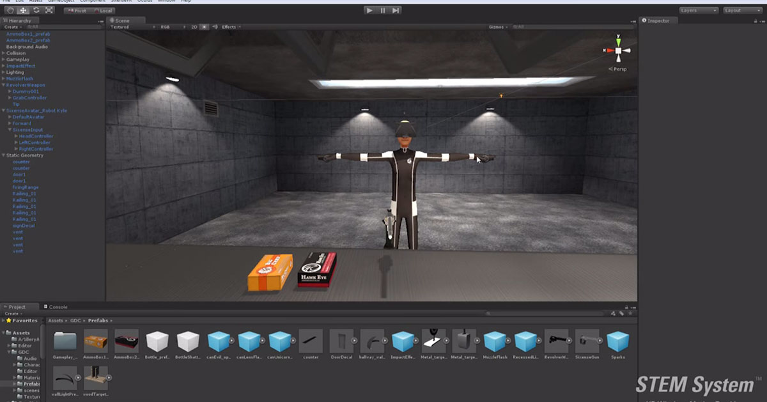Viewport: 767px width, 402px height.
Task: Click the Step forward button
Action: (396, 10)
